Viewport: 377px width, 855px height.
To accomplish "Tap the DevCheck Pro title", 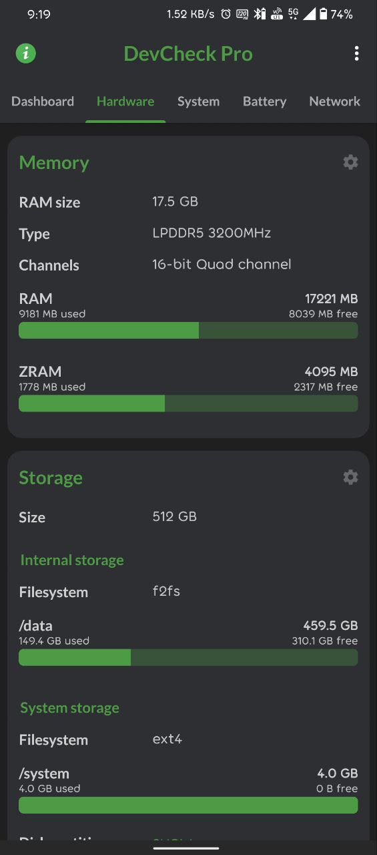I will coord(188,54).
